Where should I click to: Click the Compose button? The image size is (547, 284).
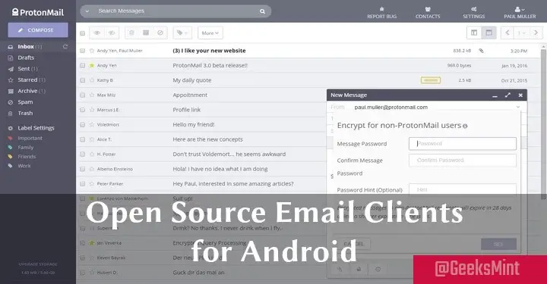coord(38,30)
